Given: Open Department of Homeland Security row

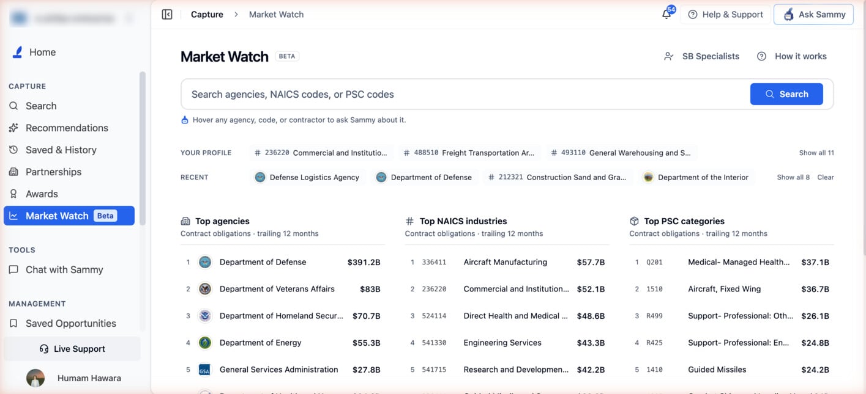Looking at the screenshot, I should [283, 316].
